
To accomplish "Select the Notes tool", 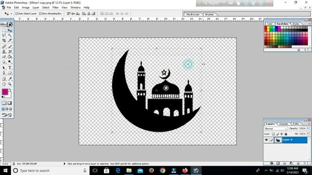I will click(4, 79).
